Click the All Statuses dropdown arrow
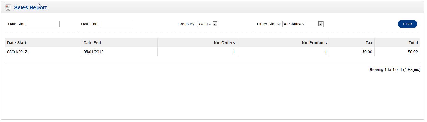This screenshot has height=122, width=427. click(x=320, y=24)
